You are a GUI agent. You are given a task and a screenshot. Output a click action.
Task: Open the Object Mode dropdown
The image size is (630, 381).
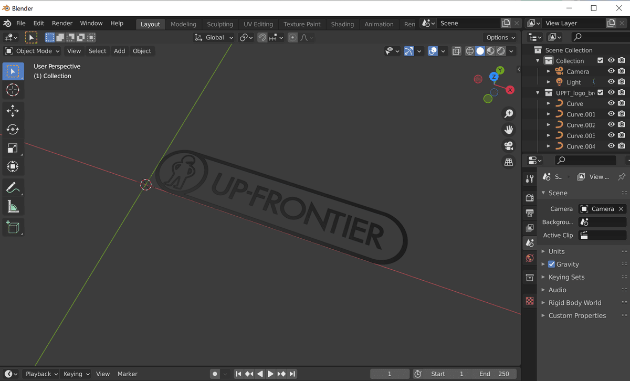pos(33,51)
